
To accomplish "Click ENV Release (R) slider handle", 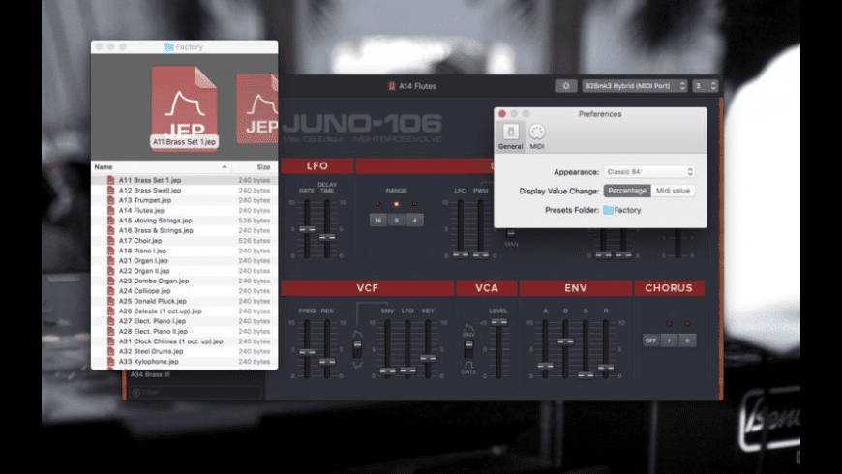I will (x=606, y=368).
